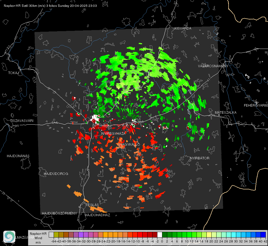Select the KISVÁRDA town label
This screenshot has height=246, width=268.
[183, 28]
